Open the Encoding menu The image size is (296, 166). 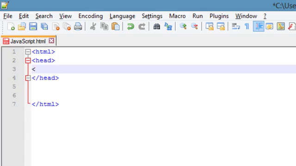pyautogui.click(x=91, y=16)
